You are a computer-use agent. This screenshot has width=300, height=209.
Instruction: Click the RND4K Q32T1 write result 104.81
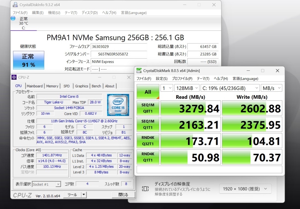[x=252, y=141]
